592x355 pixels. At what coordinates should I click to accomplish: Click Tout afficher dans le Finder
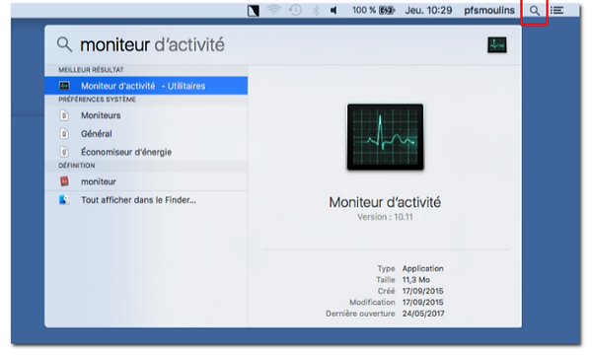point(146,200)
